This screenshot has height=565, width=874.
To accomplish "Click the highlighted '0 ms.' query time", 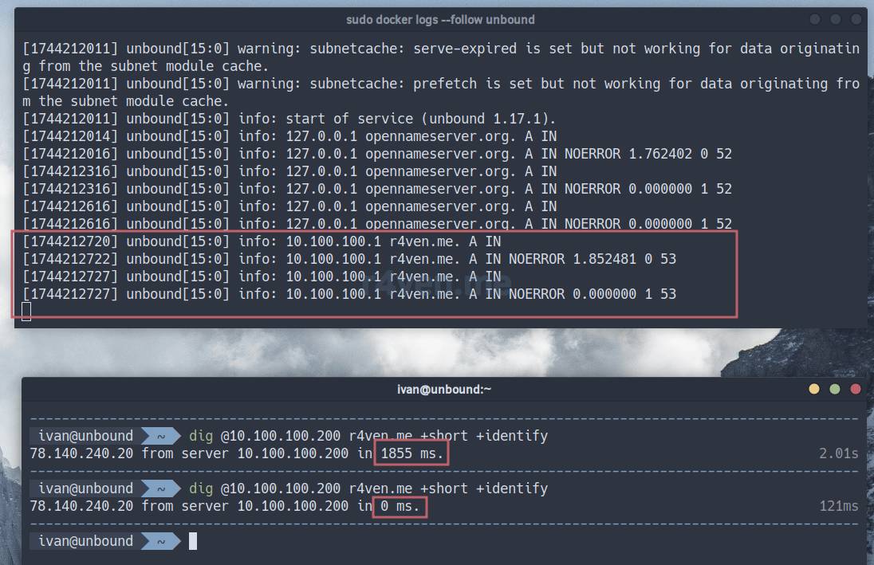I will [x=400, y=506].
